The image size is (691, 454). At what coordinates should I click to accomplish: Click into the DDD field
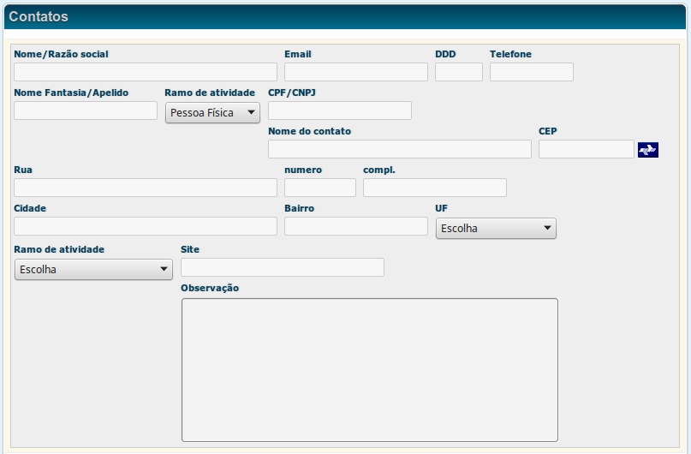[x=458, y=72]
